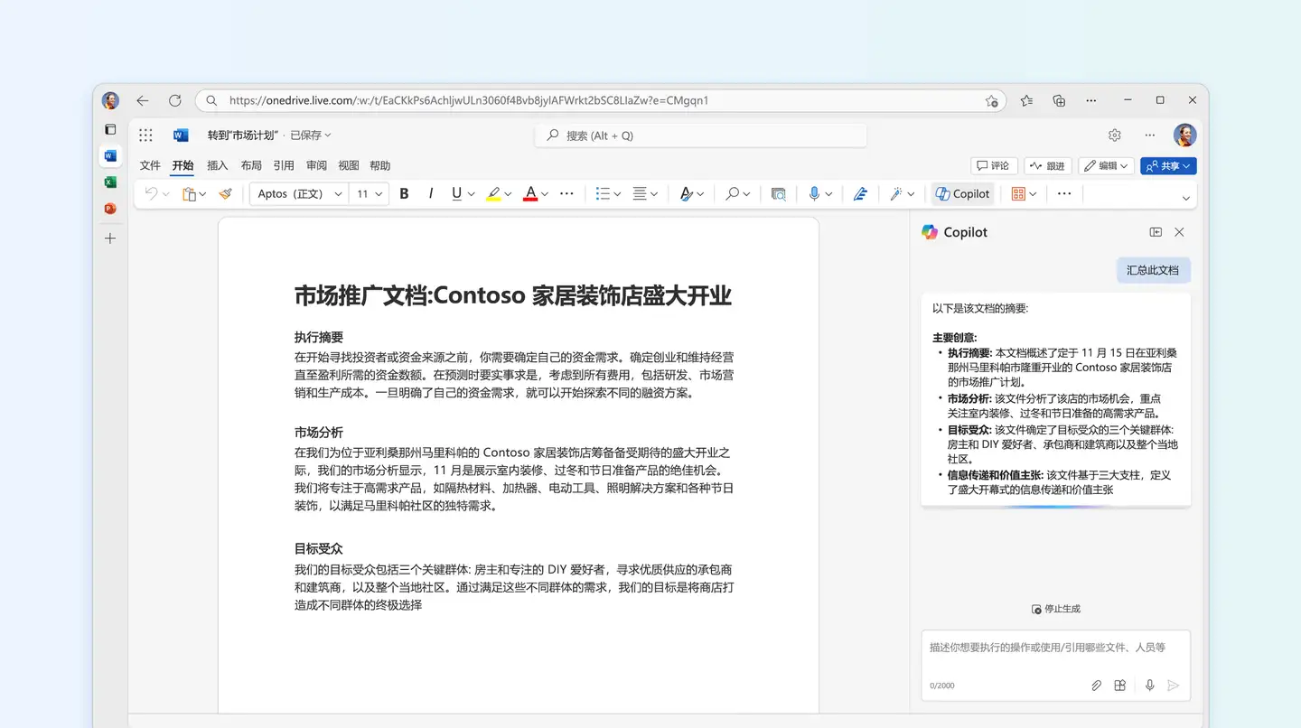1301x728 pixels.
Task: Click the 汇总此文档 chat message
Action: pos(1153,270)
